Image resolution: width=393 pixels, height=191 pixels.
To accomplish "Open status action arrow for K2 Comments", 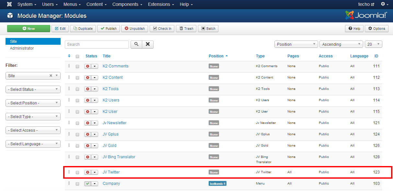I will (x=95, y=66).
